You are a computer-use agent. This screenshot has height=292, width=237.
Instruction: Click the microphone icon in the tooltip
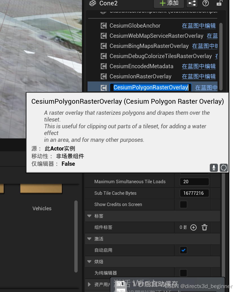[214, 168]
